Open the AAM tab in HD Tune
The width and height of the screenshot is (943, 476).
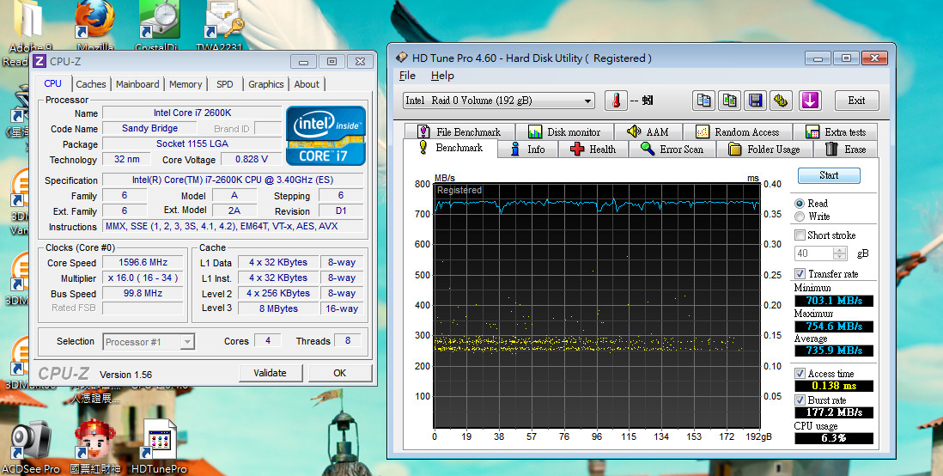point(648,131)
